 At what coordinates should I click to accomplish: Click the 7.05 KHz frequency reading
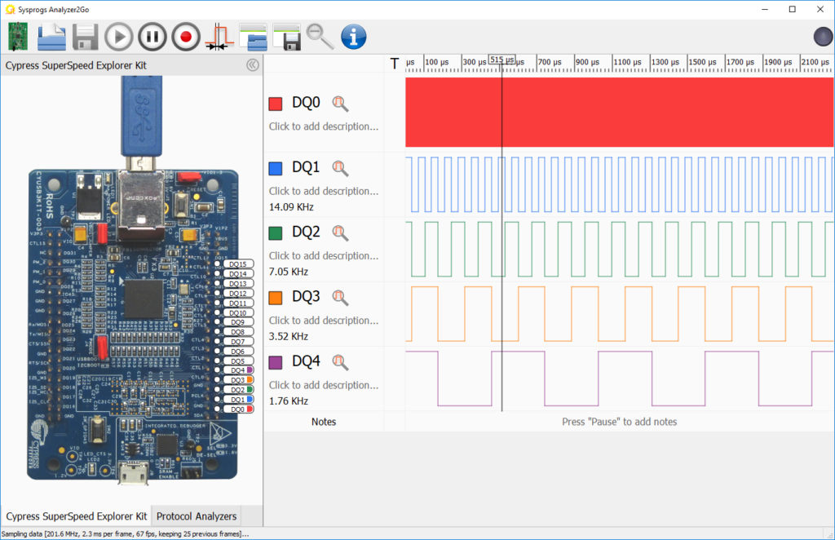289,272
